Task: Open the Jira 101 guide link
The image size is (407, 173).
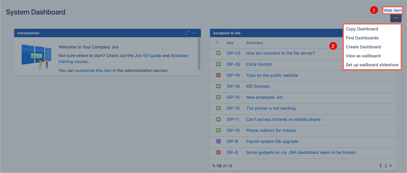Action: [x=148, y=56]
